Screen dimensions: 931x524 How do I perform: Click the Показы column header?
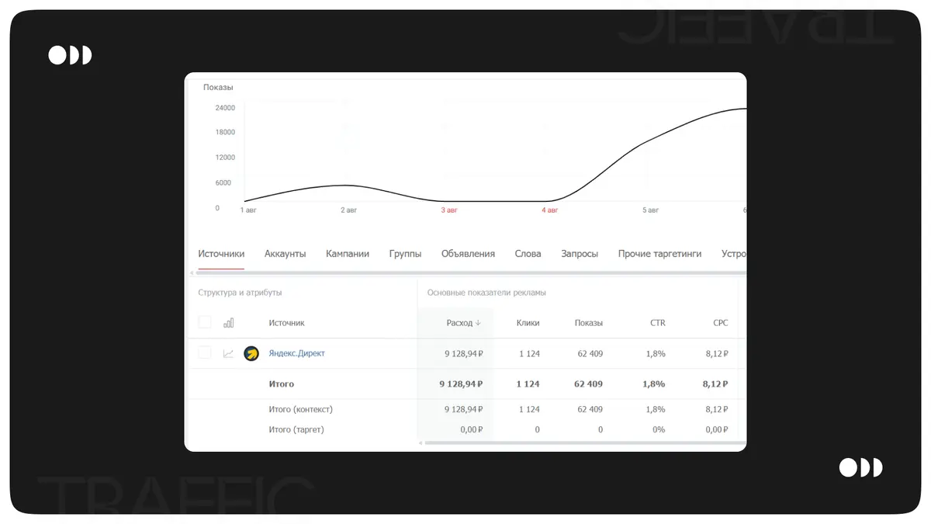pos(588,323)
